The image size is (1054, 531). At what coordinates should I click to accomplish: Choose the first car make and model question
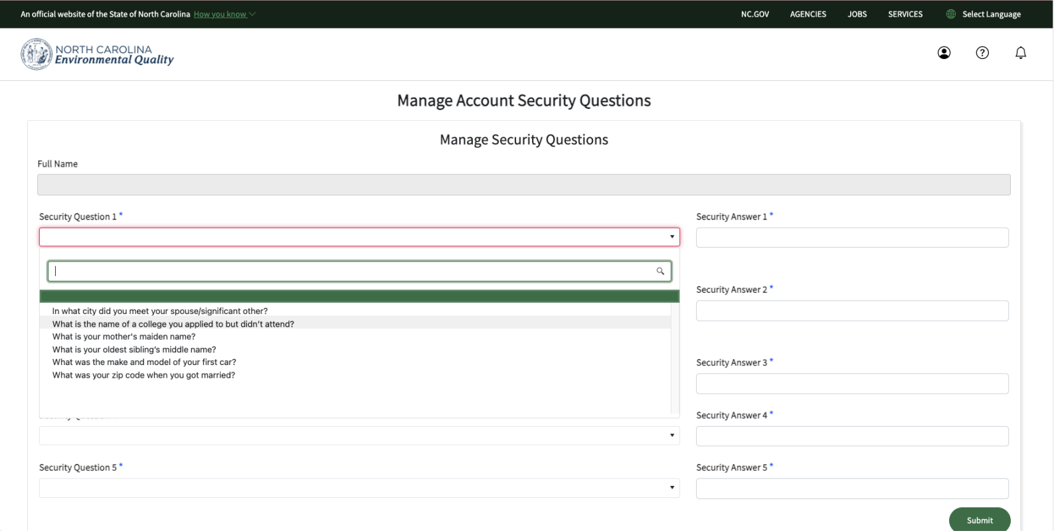pos(144,362)
